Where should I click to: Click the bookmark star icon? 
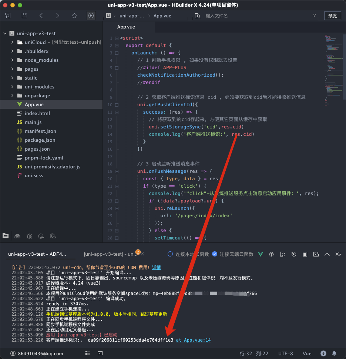pos(74,16)
